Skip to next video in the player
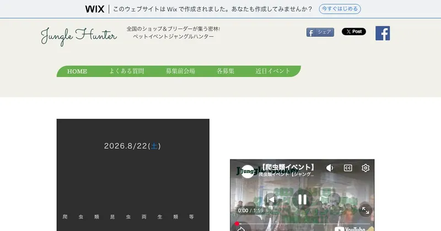The image size is (441, 231). click(334, 200)
